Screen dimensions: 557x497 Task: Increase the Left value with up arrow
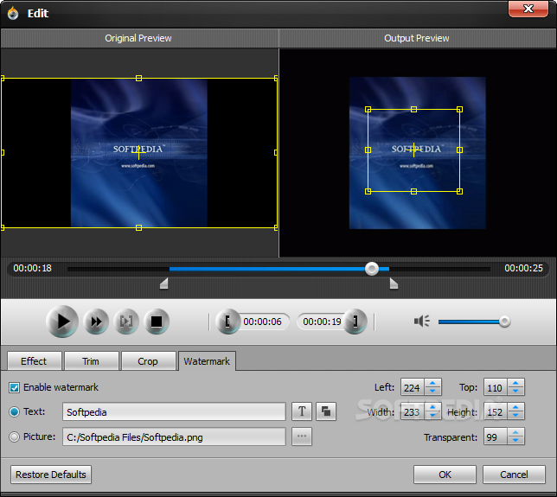point(432,383)
